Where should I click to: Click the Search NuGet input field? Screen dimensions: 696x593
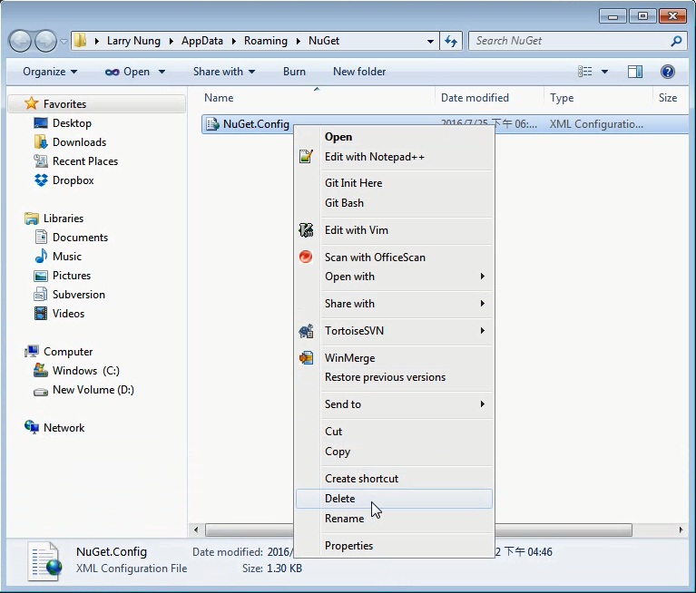click(x=576, y=41)
